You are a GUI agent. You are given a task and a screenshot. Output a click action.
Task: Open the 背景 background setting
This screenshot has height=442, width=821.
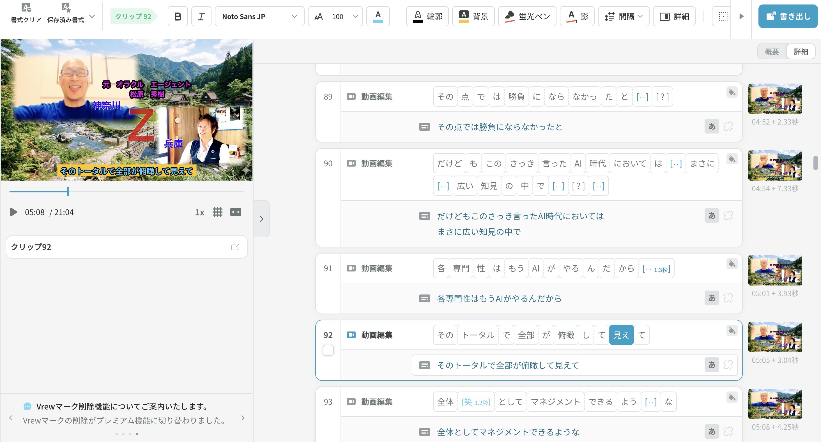click(473, 16)
